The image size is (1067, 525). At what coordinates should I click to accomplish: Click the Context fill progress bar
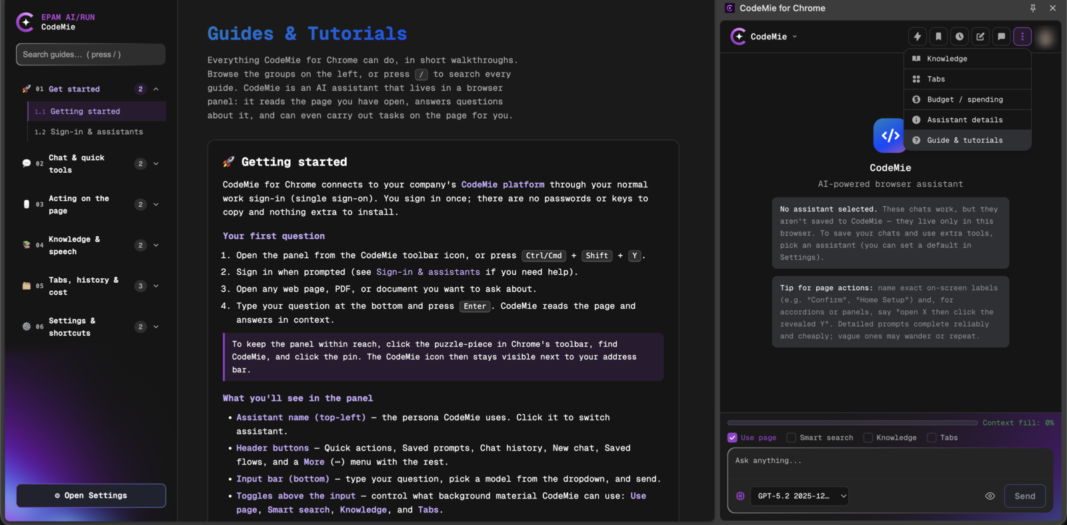pos(852,423)
